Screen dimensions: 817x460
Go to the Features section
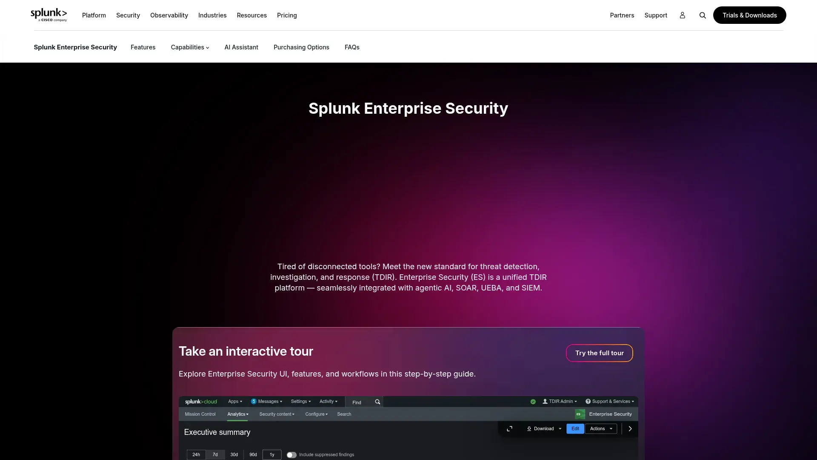tap(143, 47)
